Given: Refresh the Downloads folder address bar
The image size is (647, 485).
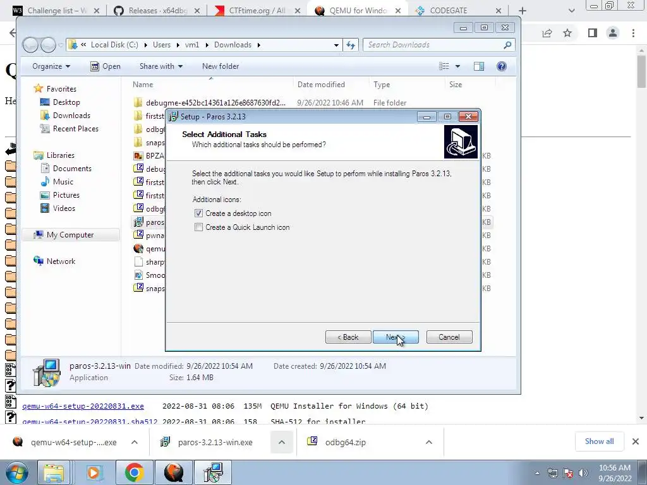Looking at the screenshot, I should click(351, 45).
